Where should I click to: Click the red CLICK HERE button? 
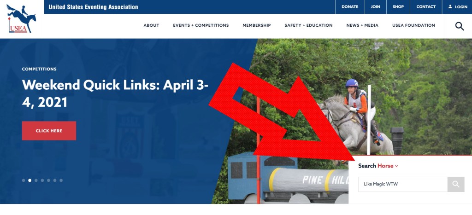(49, 131)
